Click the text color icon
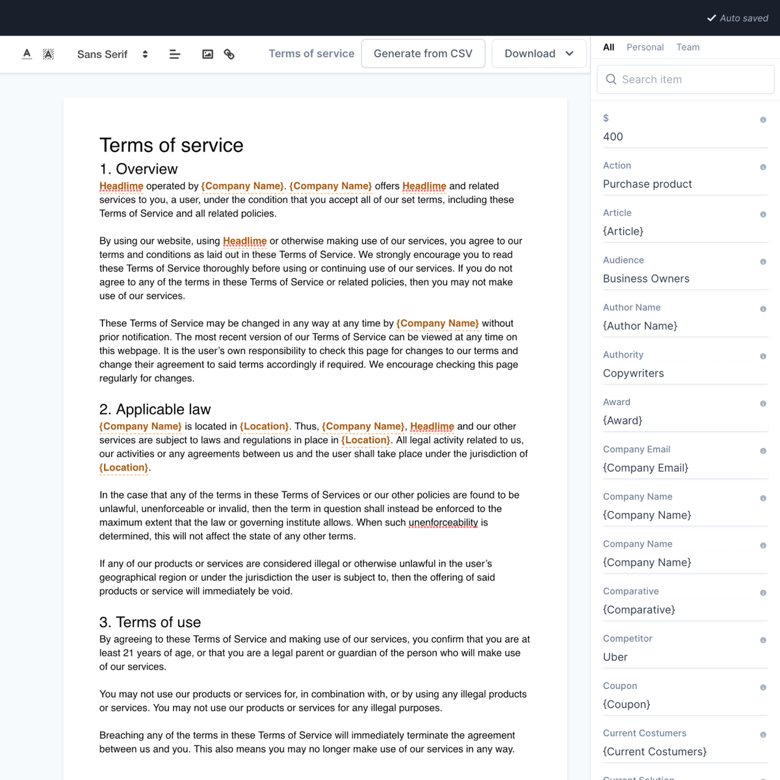Viewport: 780px width, 780px height. [27, 54]
